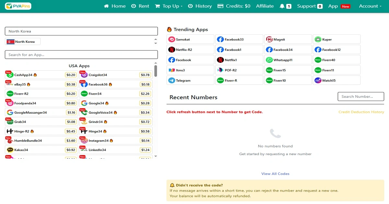The width and height of the screenshot is (389, 204).
Task: Open Credits: $0 in navbar
Action: [x=234, y=6]
